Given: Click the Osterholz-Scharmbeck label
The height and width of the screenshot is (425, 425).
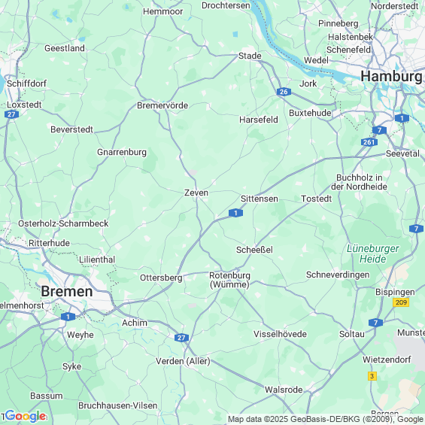Looking at the screenshot, I should 63,223.
